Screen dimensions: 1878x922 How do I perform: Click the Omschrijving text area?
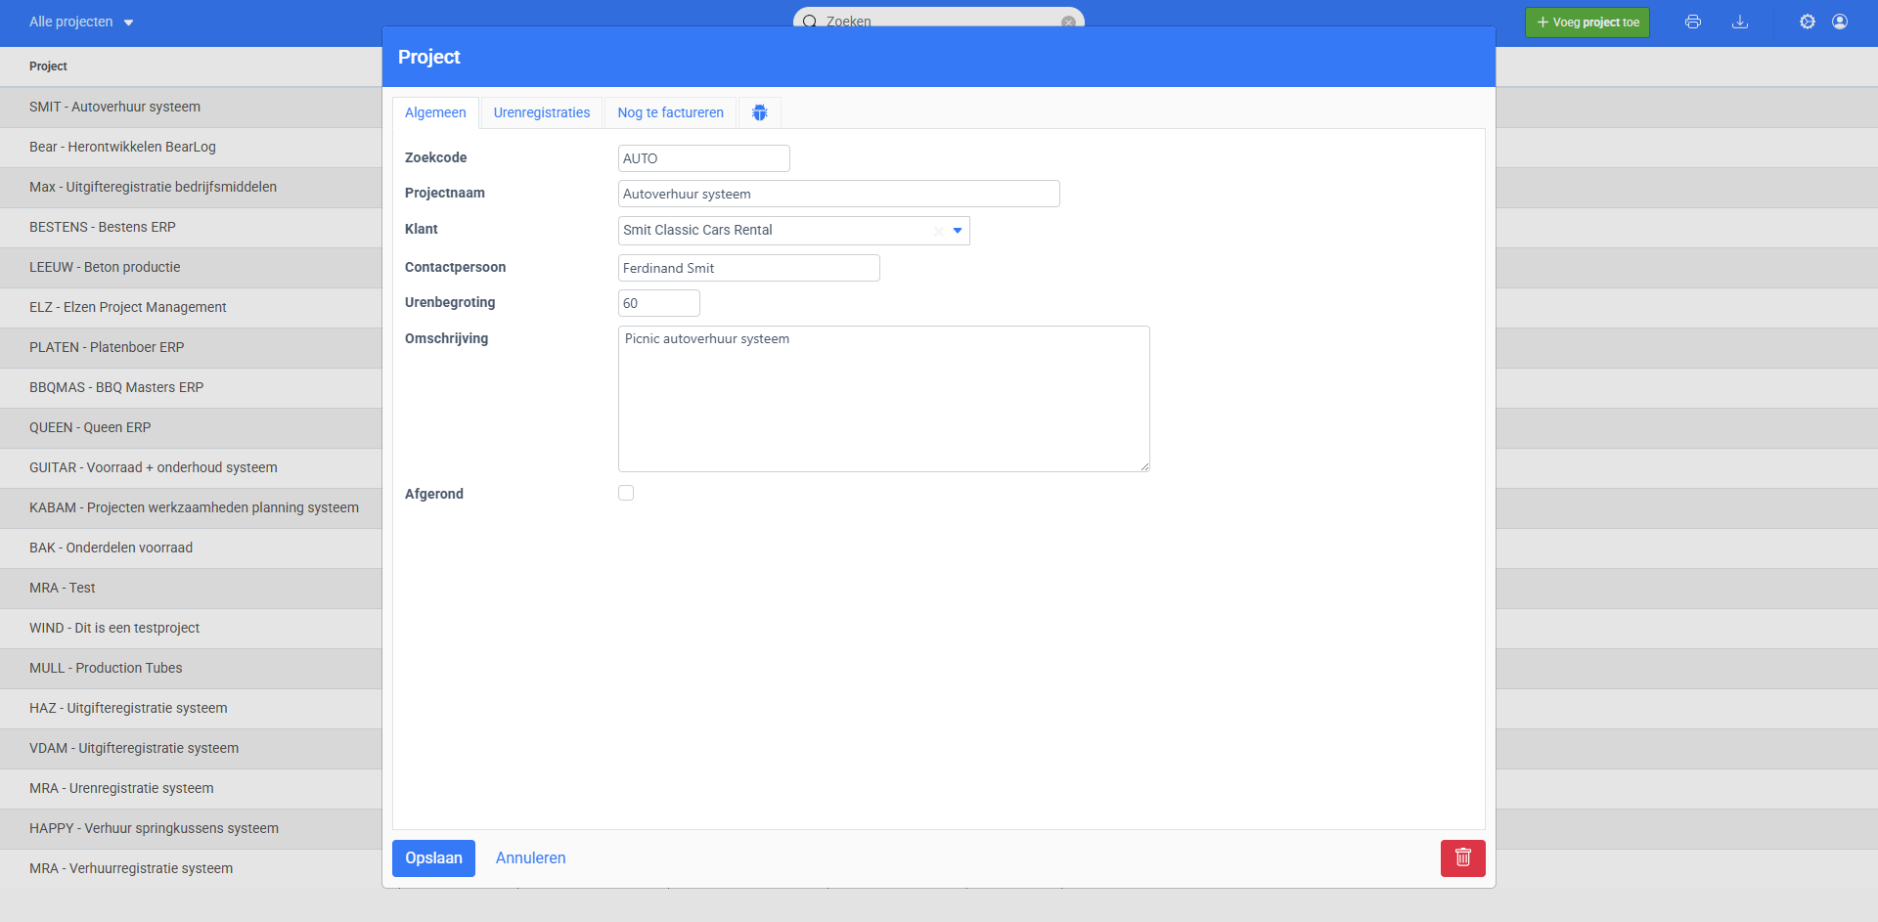point(883,399)
